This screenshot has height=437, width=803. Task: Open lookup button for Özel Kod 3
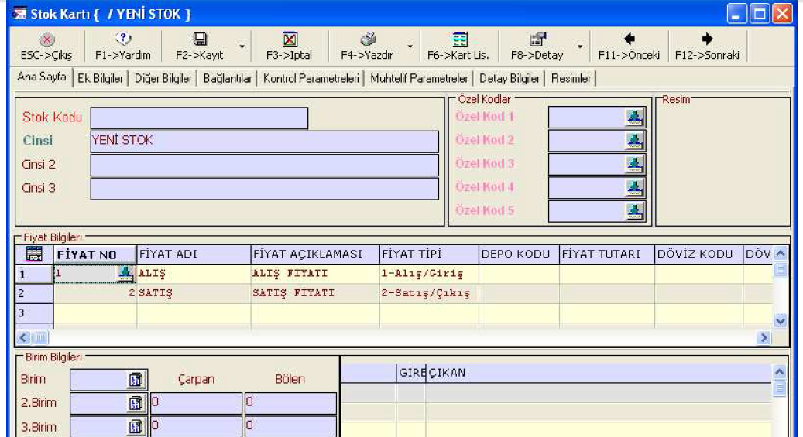(634, 164)
